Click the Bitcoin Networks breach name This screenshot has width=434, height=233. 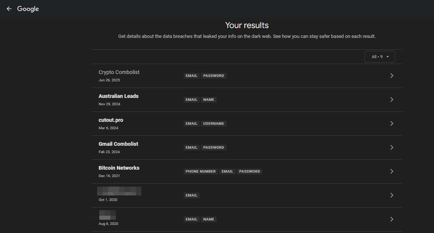(x=119, y=168)
